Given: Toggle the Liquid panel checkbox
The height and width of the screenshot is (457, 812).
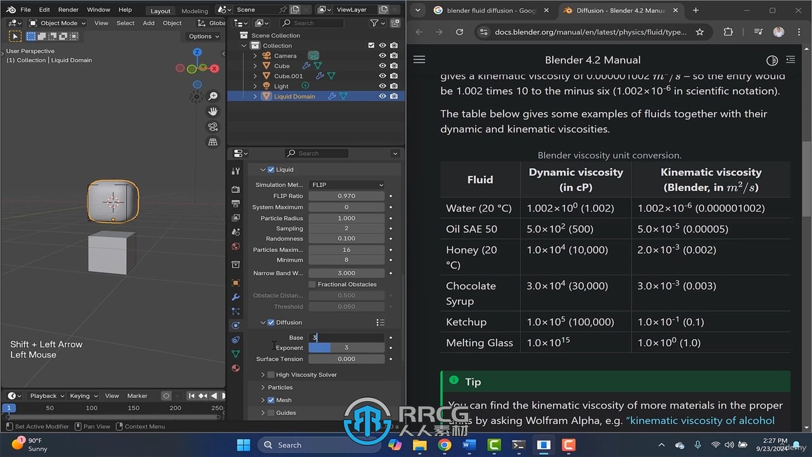Looking at the screenshot, I should pos(271,169).
